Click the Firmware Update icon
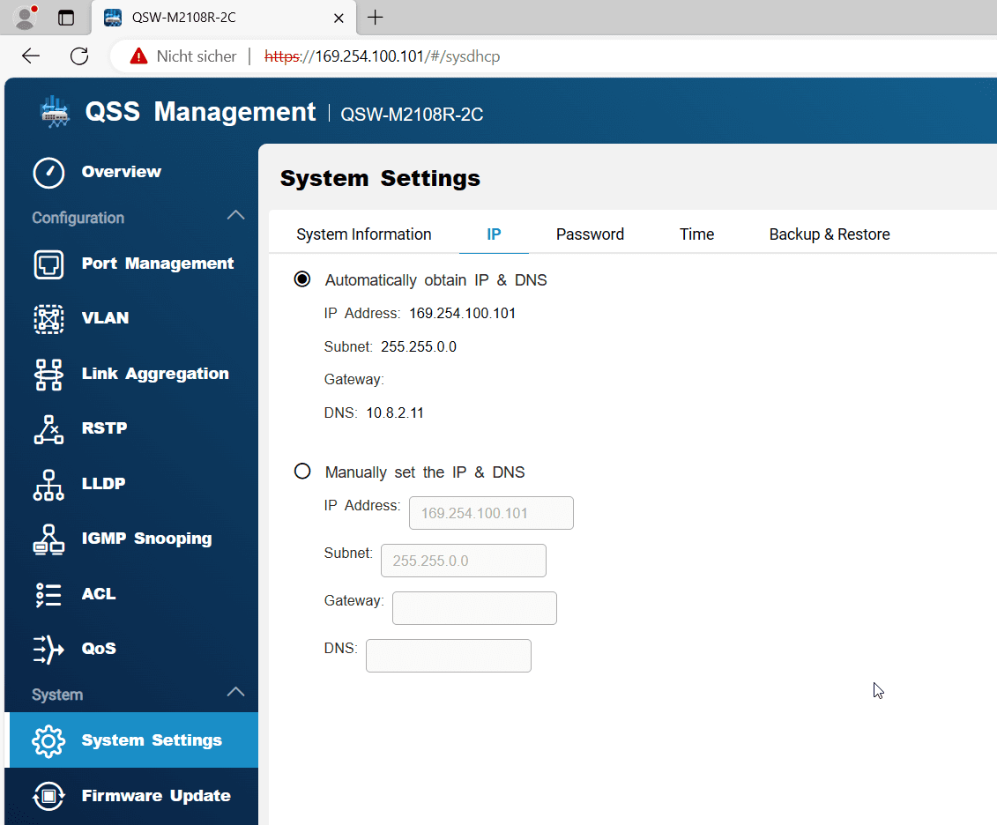 coord(49,796)
